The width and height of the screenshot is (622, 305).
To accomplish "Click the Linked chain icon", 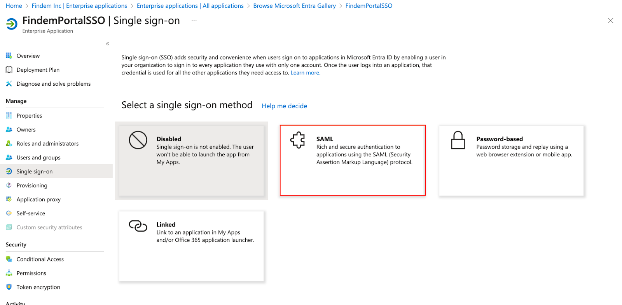I will (138, 225).
